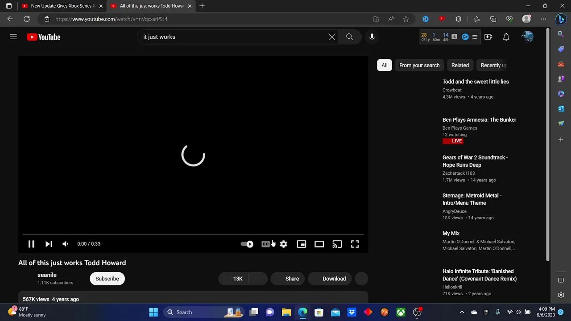Image resolution: width=571 pixels, height=321 pixels.
Task: Like the video showing 13K
Action: [x=233, y=279]
